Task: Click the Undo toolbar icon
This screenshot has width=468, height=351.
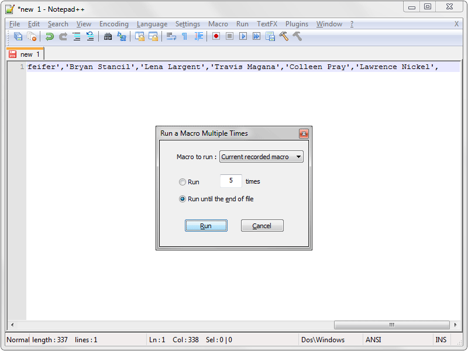Action: pyautogui.click(x=49, y=36)
